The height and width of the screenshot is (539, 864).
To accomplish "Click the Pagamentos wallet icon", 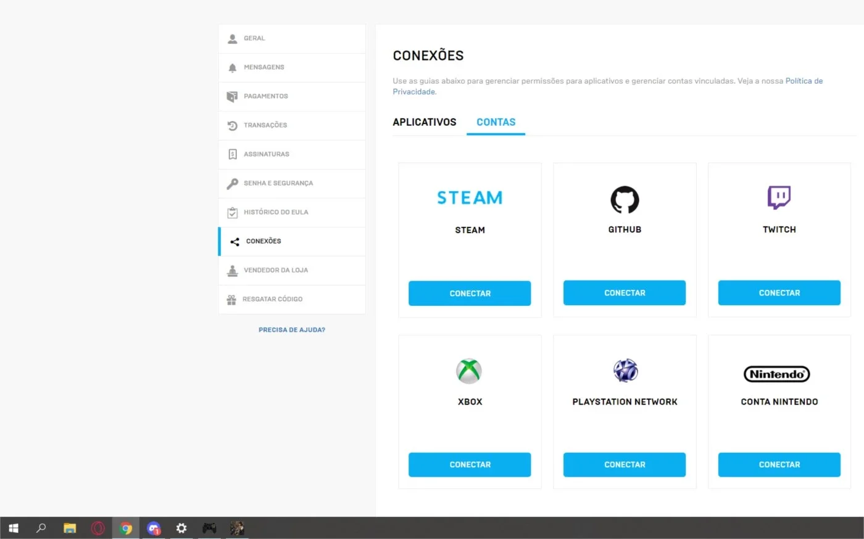I will point(232,97).
